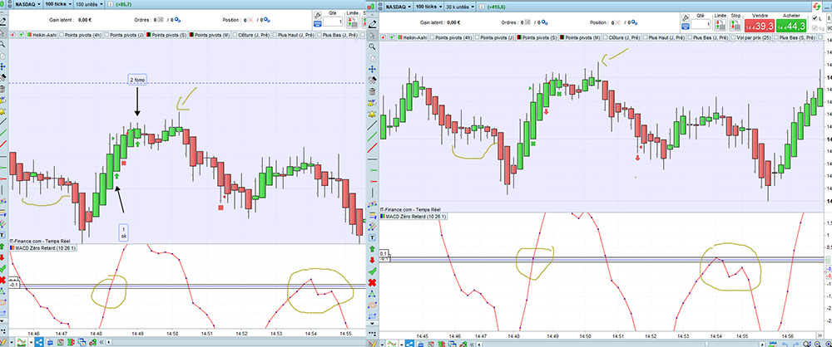
Task: Open the NASDAQ instrument dropdown in left chart
Action: 27,4
